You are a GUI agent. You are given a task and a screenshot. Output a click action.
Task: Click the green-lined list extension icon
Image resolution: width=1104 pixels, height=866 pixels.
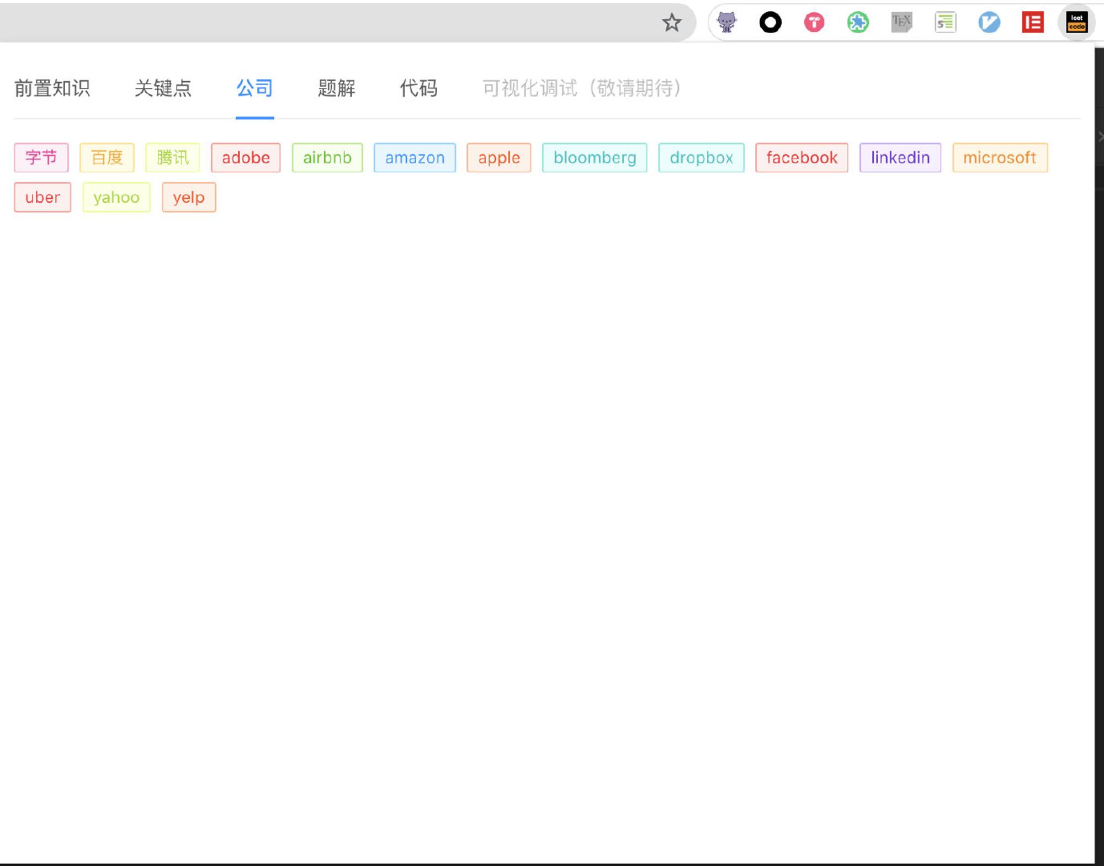click(945, 23)
